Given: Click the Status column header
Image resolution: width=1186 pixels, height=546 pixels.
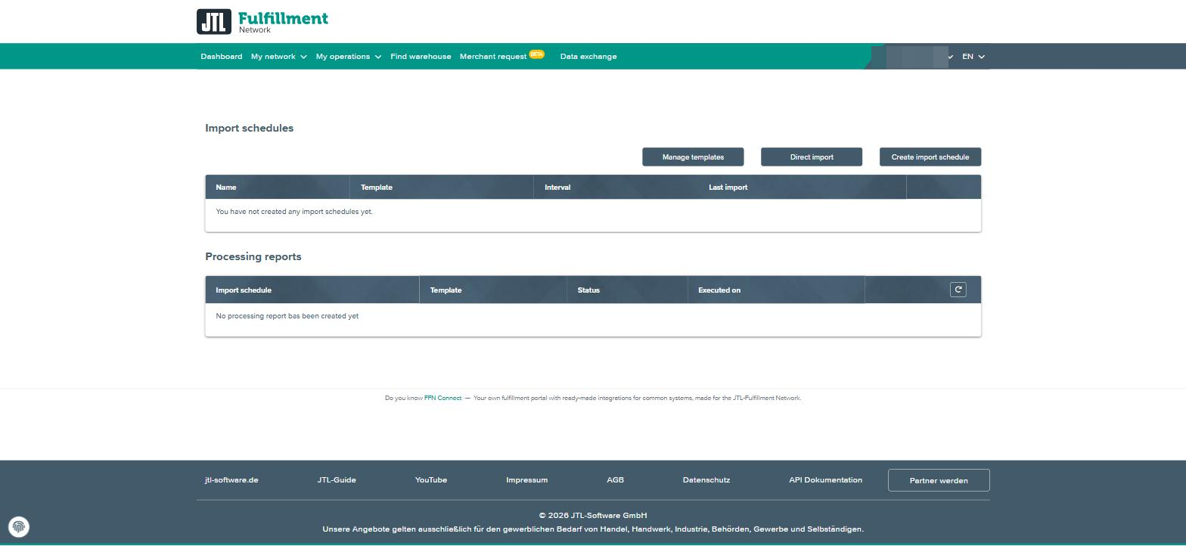Looking at the screenshot, I should (588, 290).
